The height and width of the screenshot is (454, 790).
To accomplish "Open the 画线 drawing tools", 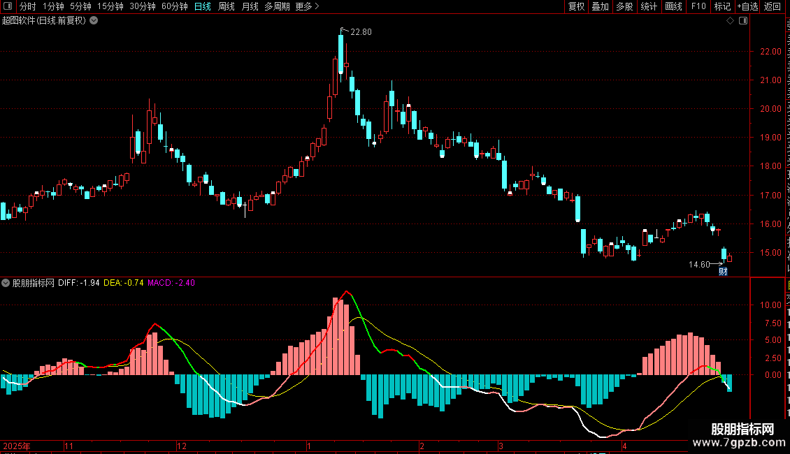I will tap(674, 6).
